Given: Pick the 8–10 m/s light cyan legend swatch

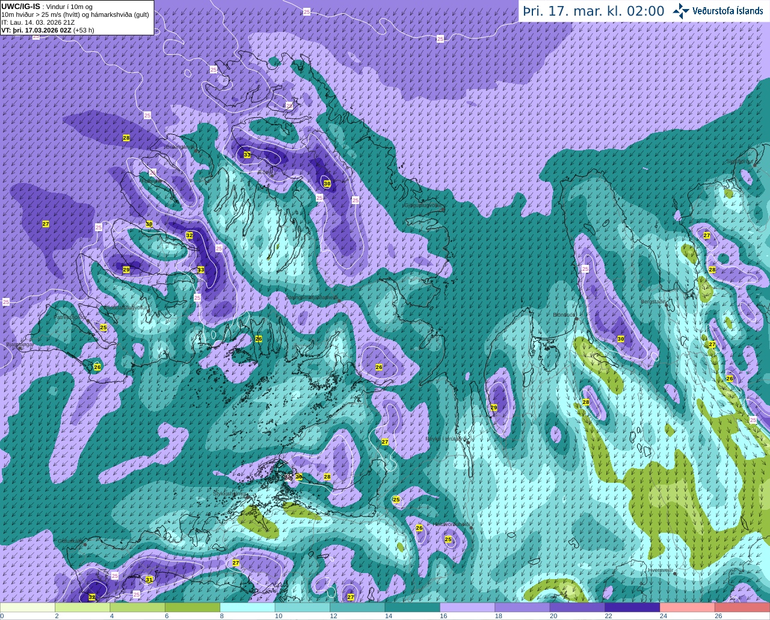Looking at the screenshot, I should [247, 607].
